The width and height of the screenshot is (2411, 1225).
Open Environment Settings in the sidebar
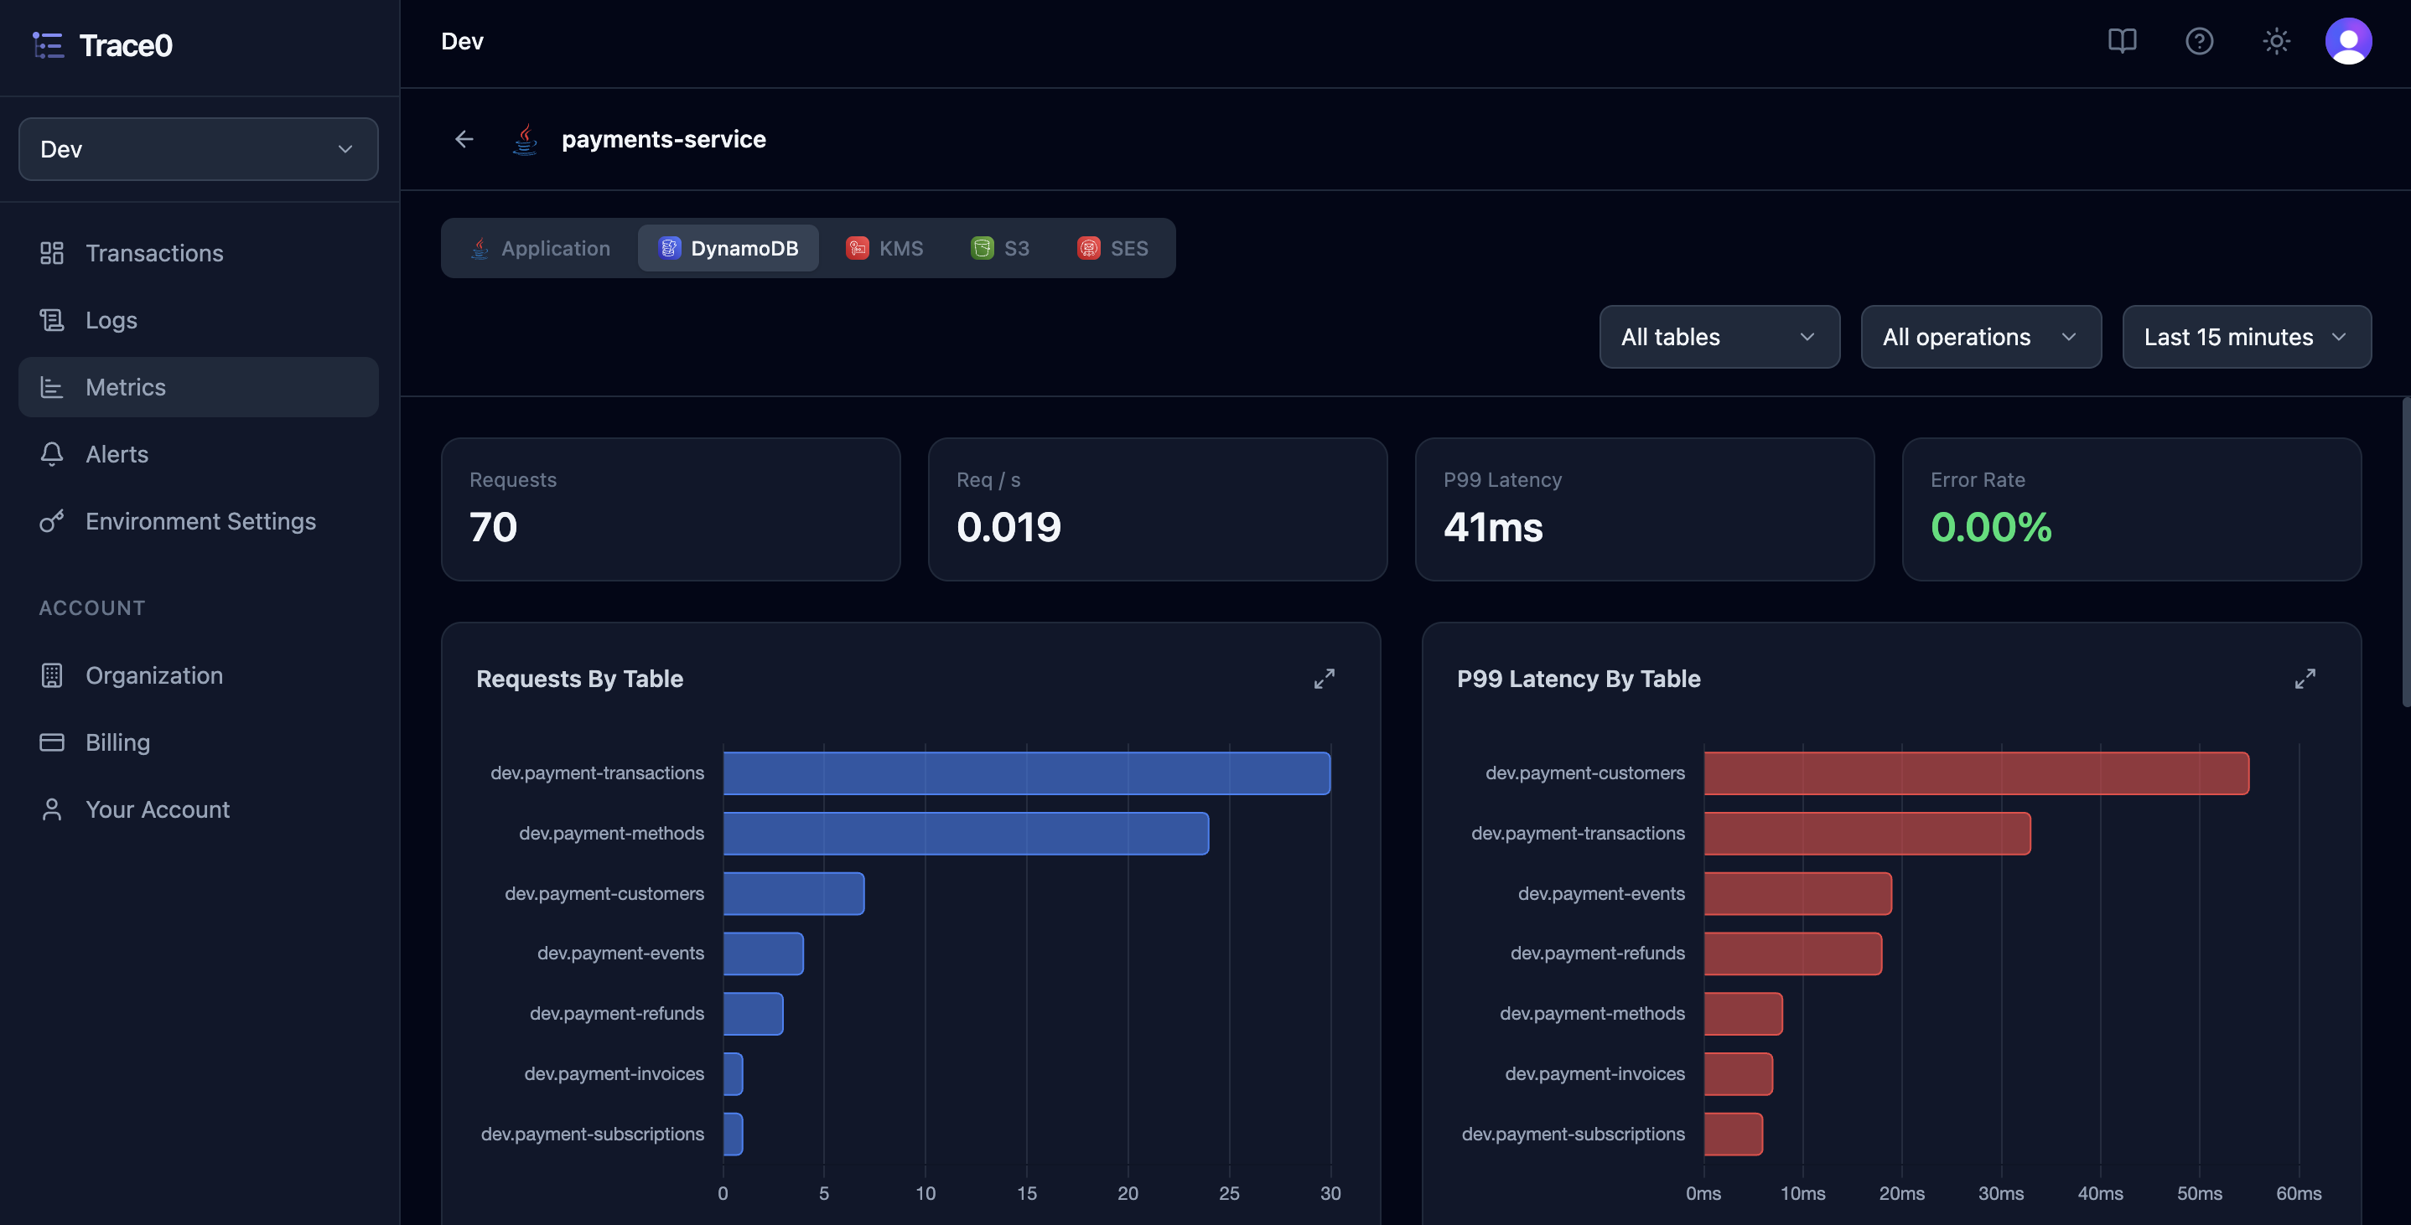click(199, 521)
